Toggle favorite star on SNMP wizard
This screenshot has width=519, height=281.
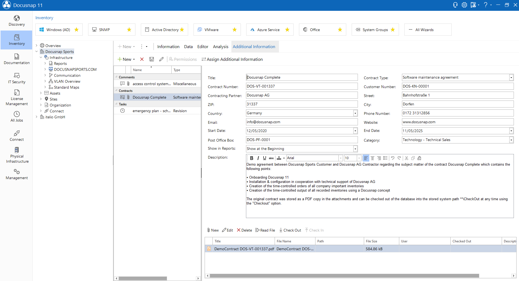click(x=129, y=30)
